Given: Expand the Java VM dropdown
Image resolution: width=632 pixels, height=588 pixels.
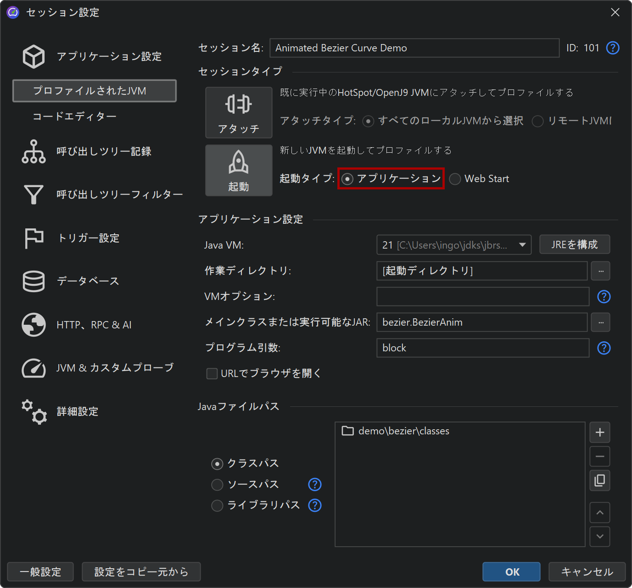Looking at the screenshot, I should coord(522,245).
